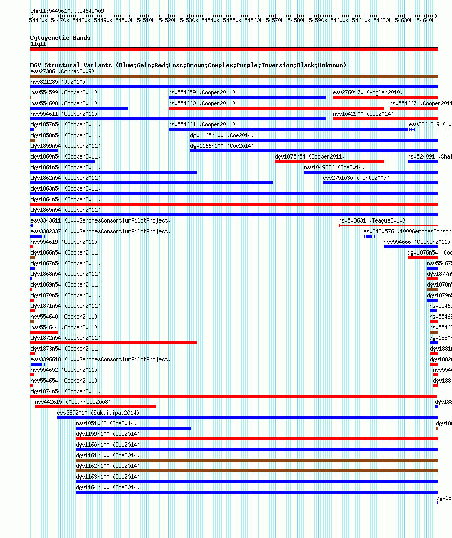Click nsv554666 (Cooper2011) label
Viewport: 452px width, 538px height.
pyautogui.click(x=417, y=242)
